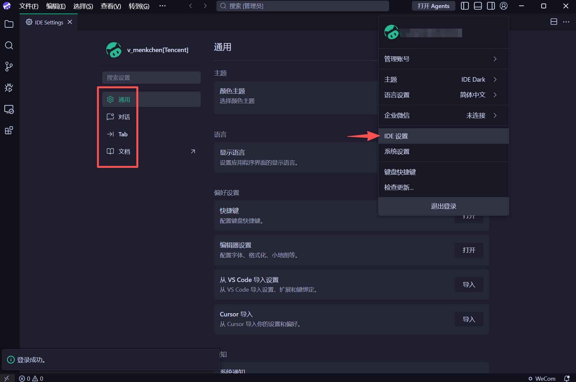Viewport: 576px width, 382px height.
Task: Click 导入 button for Cursor 导入
Action: tap(469, 319)
